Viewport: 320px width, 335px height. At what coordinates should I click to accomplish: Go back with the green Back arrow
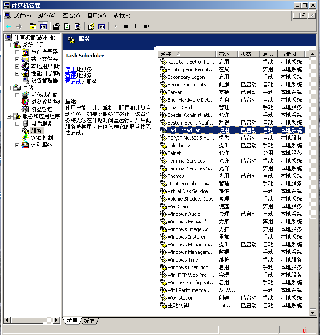click(x=9, y=26)
